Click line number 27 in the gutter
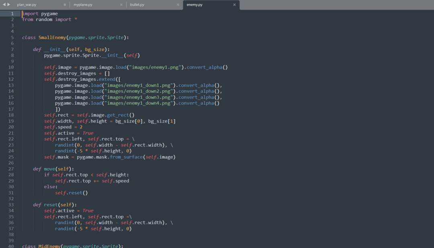This screenshot has height=248, width=434. click(x=11, y=169)
